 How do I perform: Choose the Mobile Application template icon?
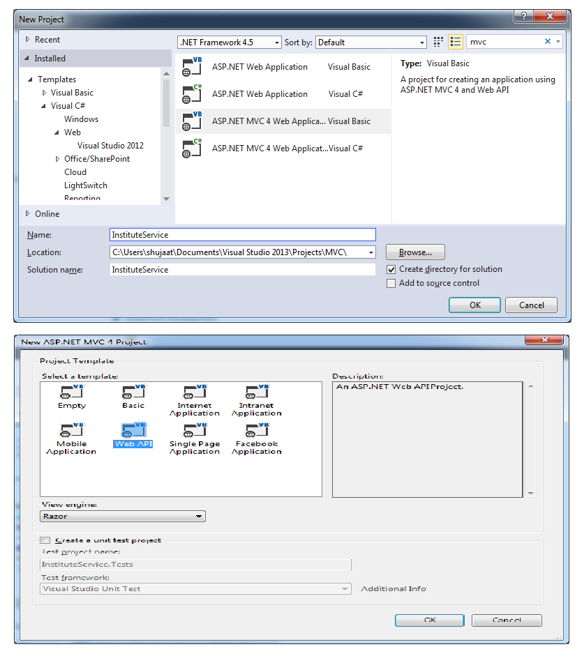(x=72, y=431)
